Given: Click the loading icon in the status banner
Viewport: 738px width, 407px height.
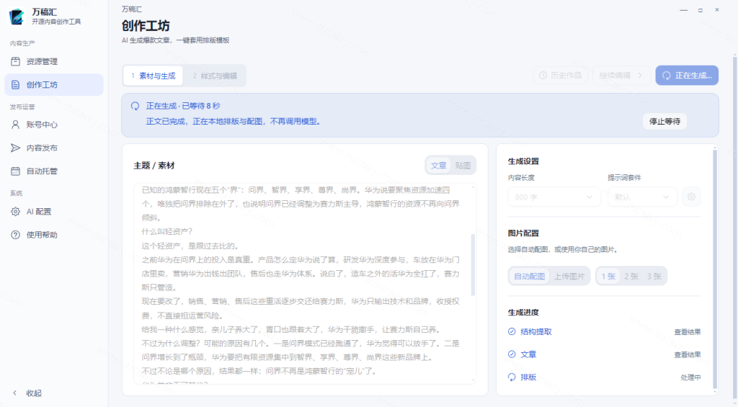Looking at the screenshot, I should click(x=135, y=106).
